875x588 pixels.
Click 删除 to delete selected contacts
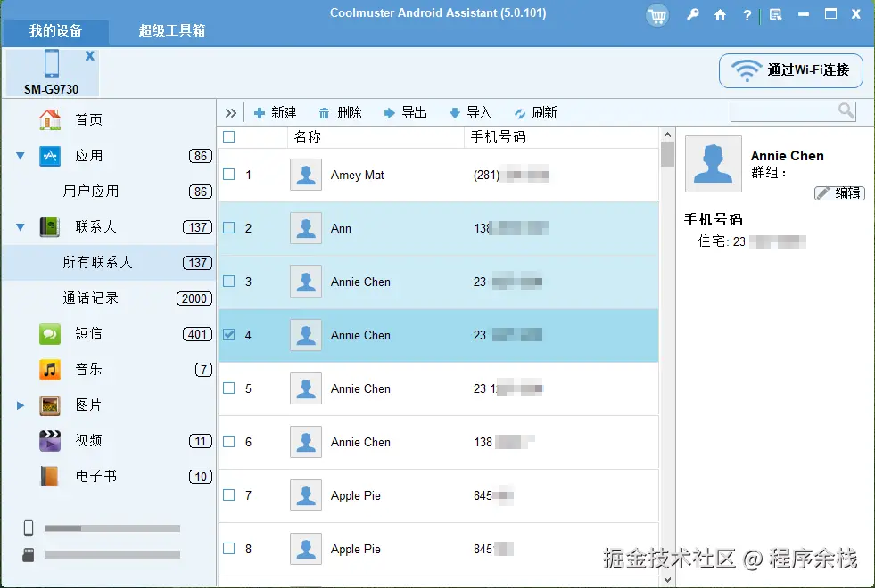pos(340,113)
